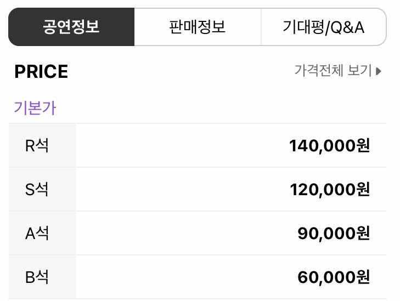This screenshot has width=400, height=301.
Task: Open the 가격전체 보기 arrow icon
Action: [379, 71]
